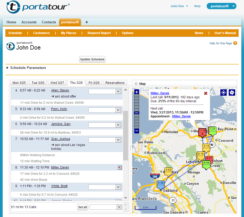
Task: Open the John Doe user menu dropdown
Action: point(179,6)
